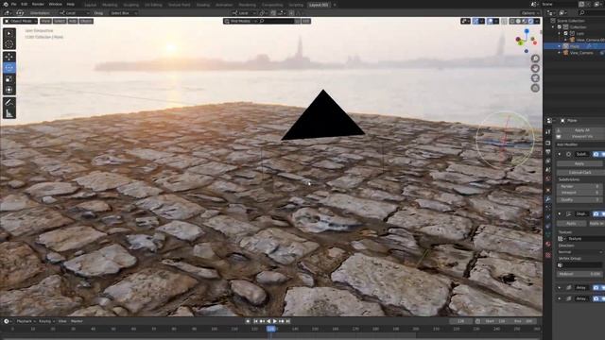Select the Plane object in the outliner
605x340 pixels.
[x=575, y=46]
